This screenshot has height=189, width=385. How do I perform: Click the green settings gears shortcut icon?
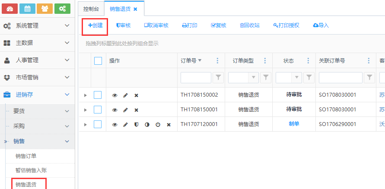62,8
